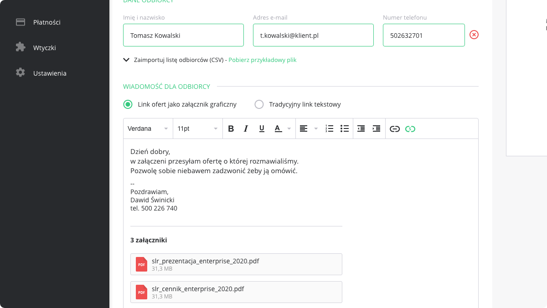Open alignment options dropdown arrow
Viewport: 547px width, 308px height.
(x=316, y=129)
